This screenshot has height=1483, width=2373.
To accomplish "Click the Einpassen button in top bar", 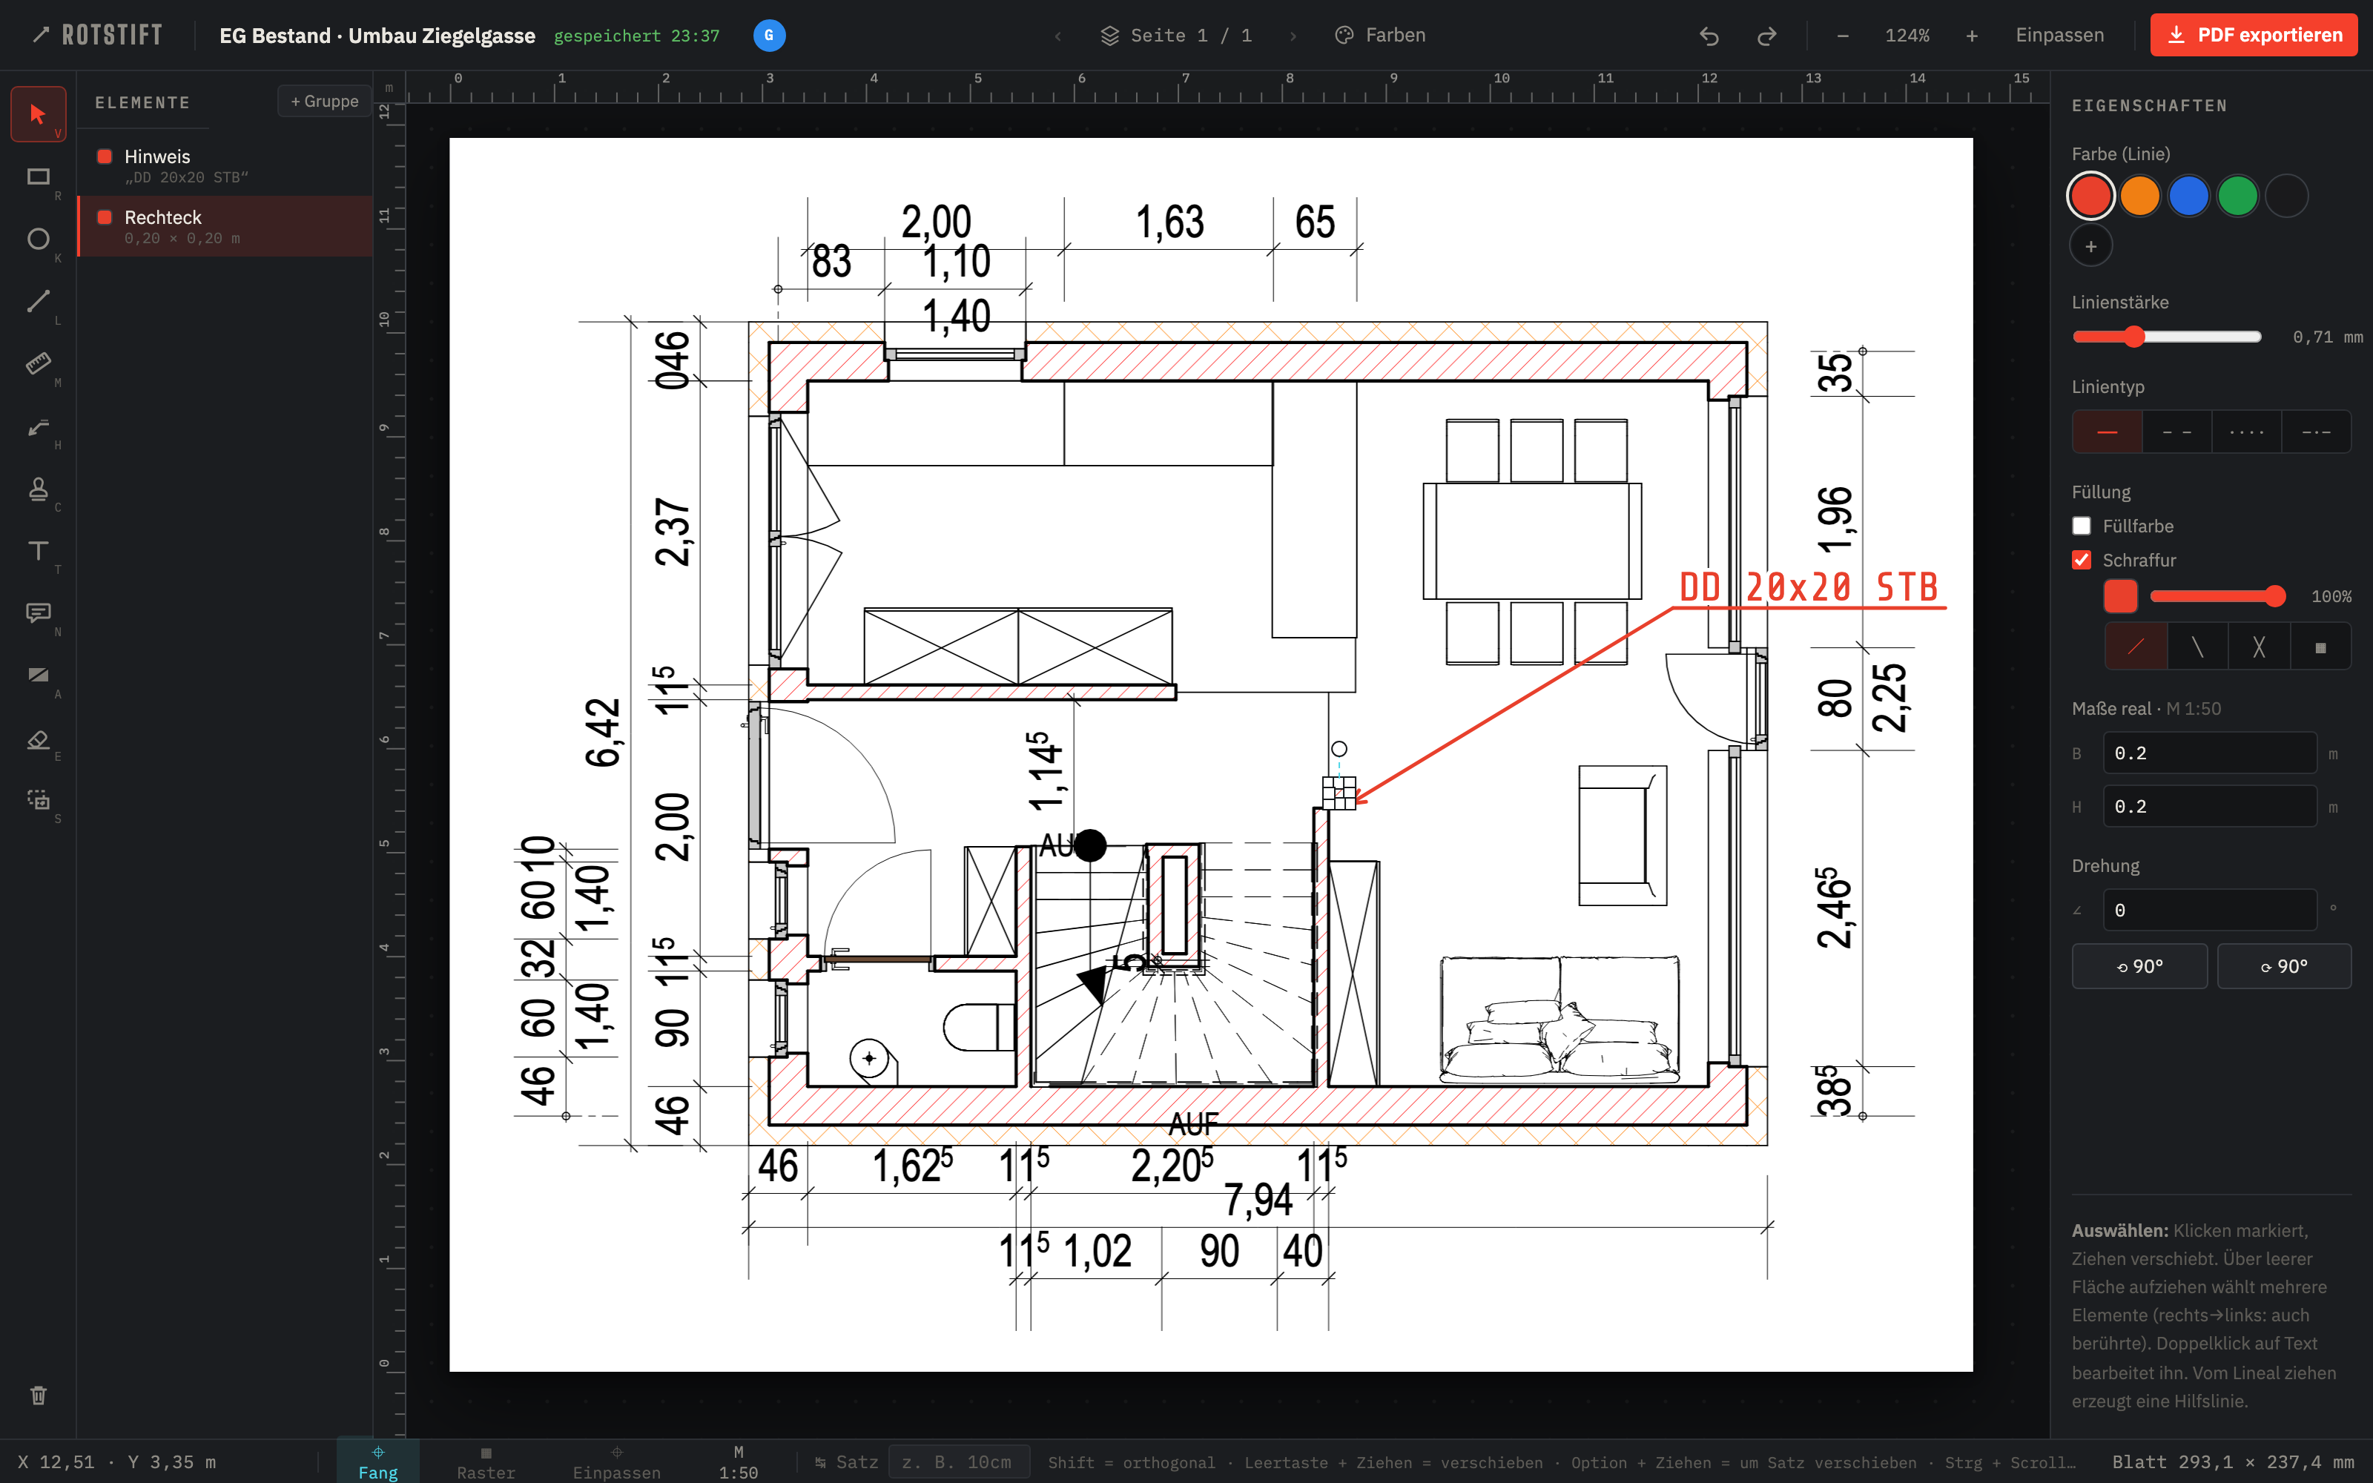I will coord(2059,36).
